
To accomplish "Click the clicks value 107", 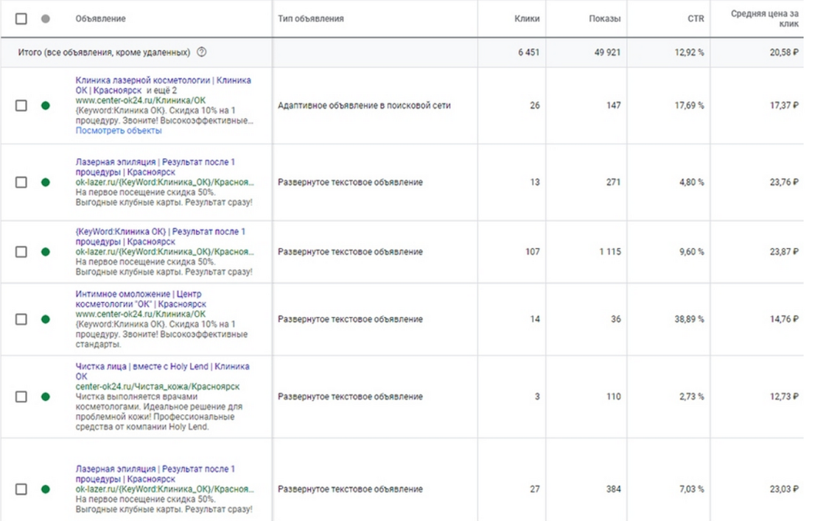I will click(x=533, y=252).
